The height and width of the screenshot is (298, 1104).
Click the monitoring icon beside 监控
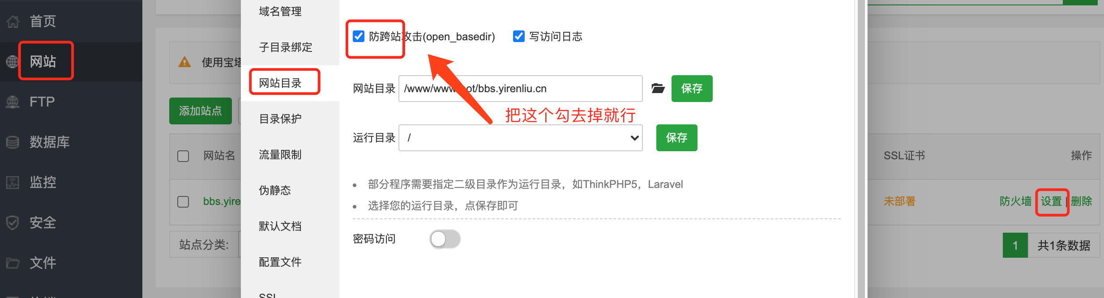pyautogui.click(x=13, y=183)
